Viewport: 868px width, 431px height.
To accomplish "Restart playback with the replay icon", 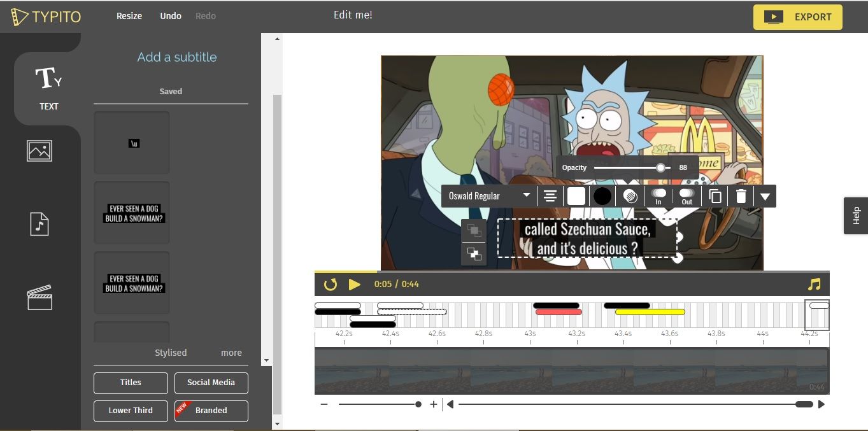I will coord(330,284).
